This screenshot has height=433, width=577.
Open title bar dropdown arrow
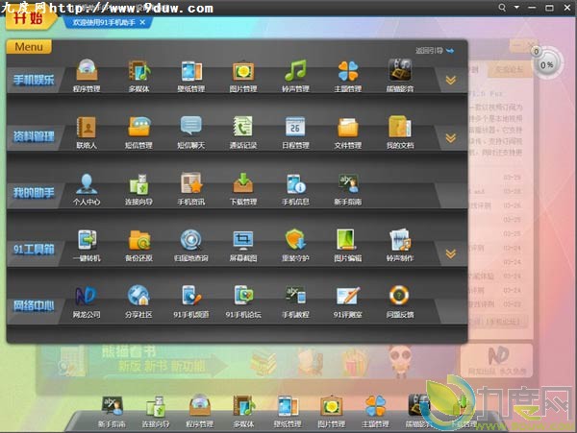coord(516,7)
